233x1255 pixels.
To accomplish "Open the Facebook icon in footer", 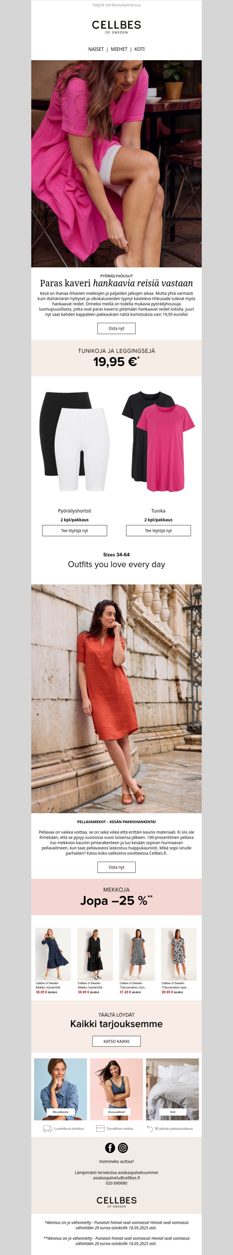I will point(110,1147).
